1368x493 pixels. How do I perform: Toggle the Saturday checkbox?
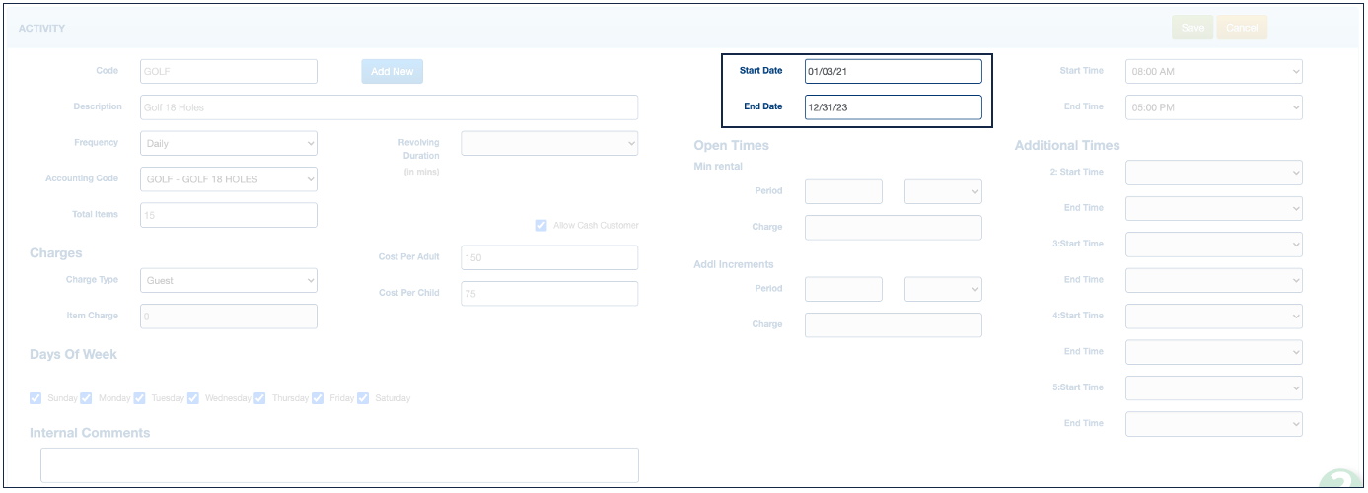[x=363, y=398]
